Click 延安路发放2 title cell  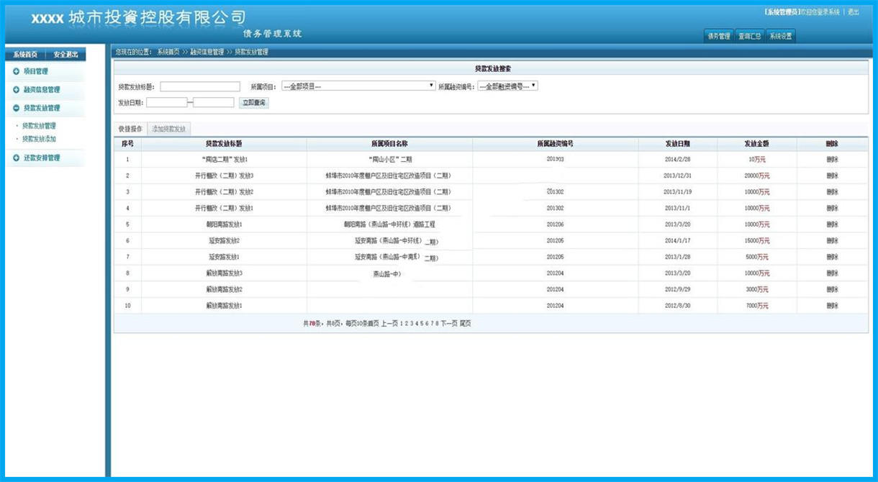pos(224,241)
